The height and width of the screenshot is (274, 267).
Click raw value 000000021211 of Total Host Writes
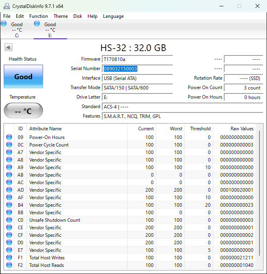click(236, 257)
